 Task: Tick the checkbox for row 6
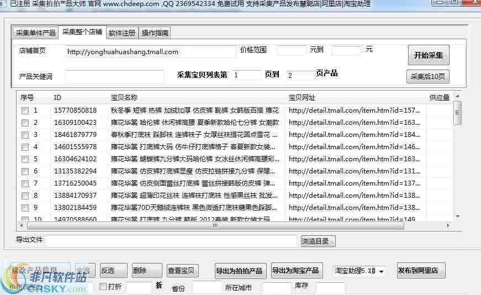(25, 171)
